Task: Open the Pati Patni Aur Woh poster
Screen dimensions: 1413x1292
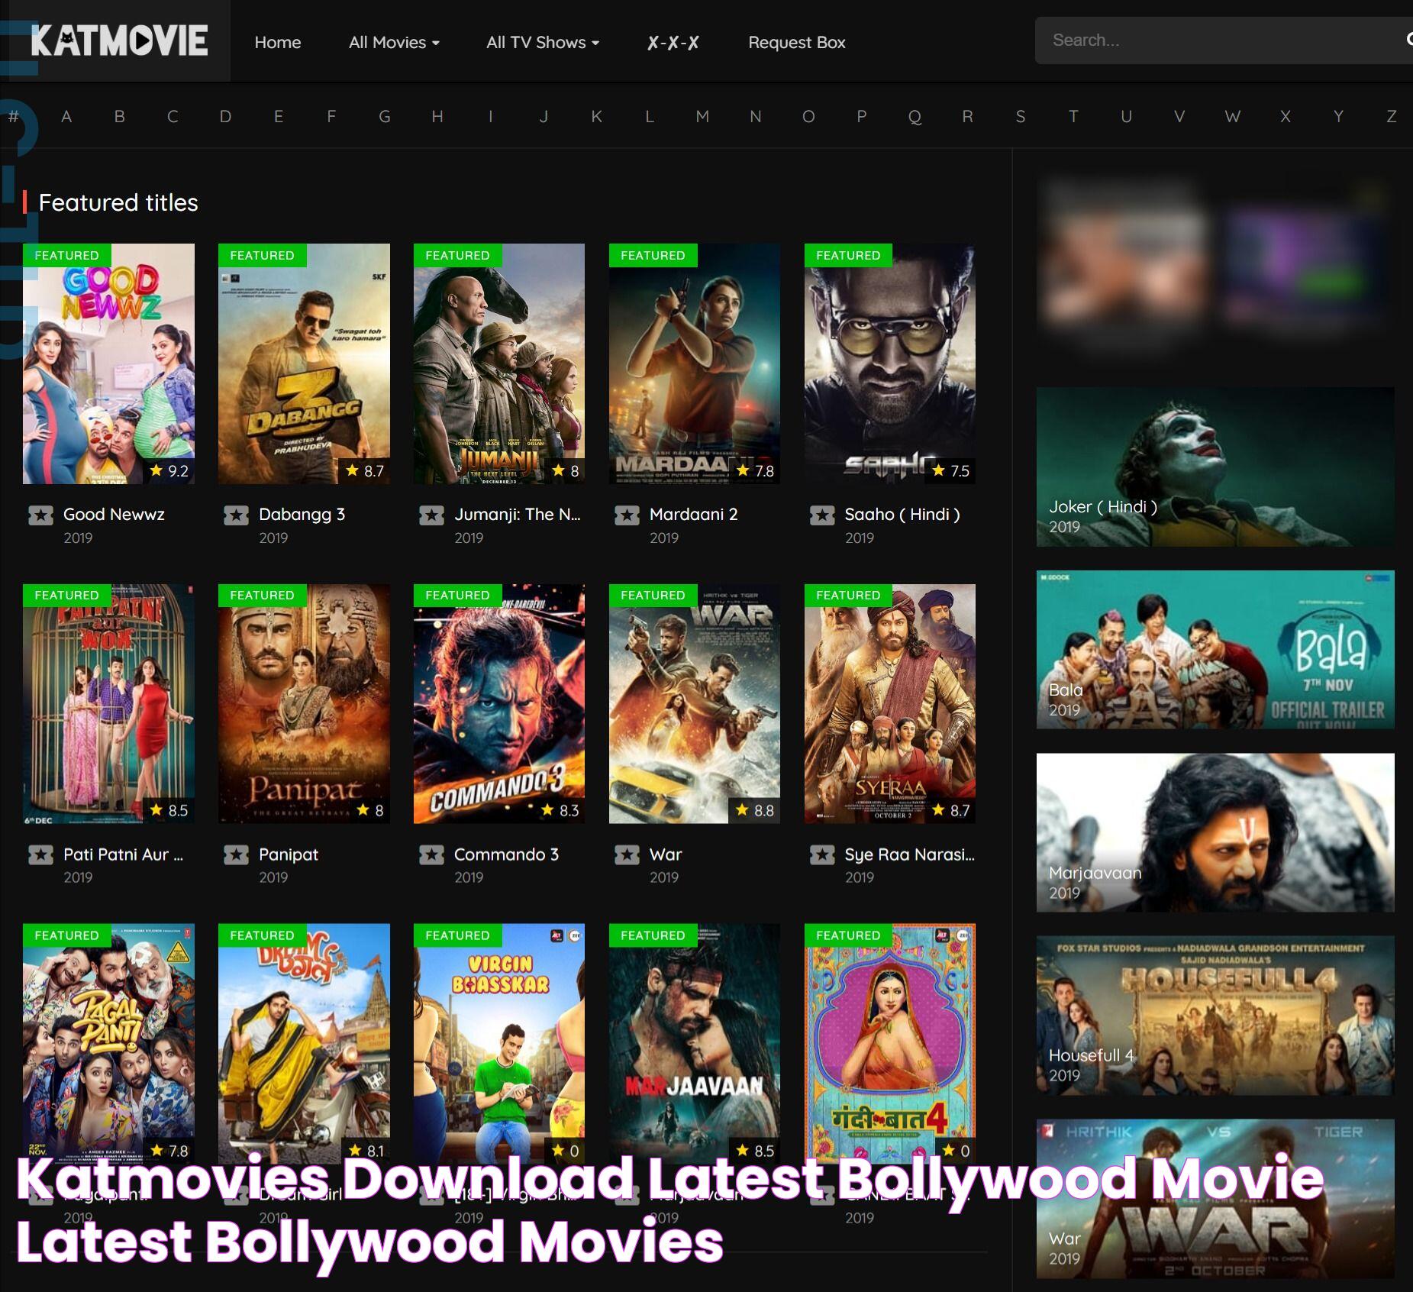Action: tap(108, 704)
